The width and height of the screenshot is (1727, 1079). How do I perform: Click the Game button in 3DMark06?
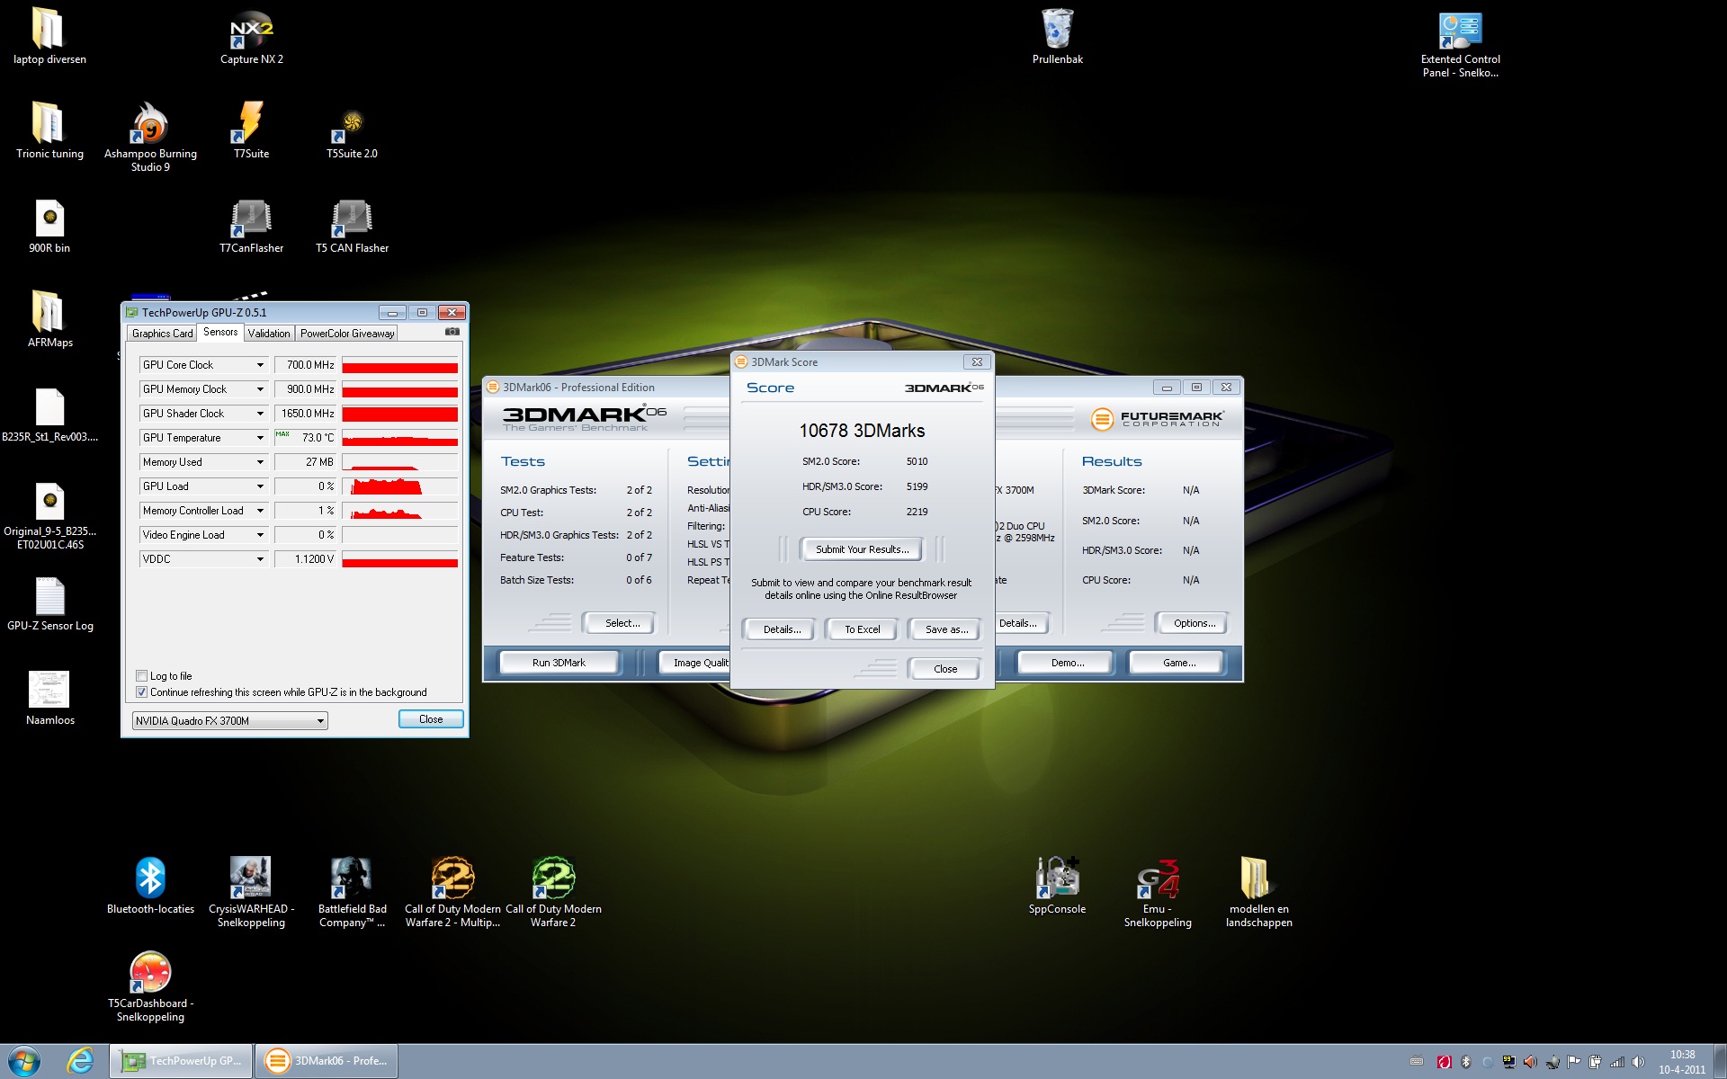click(1178, 663)
